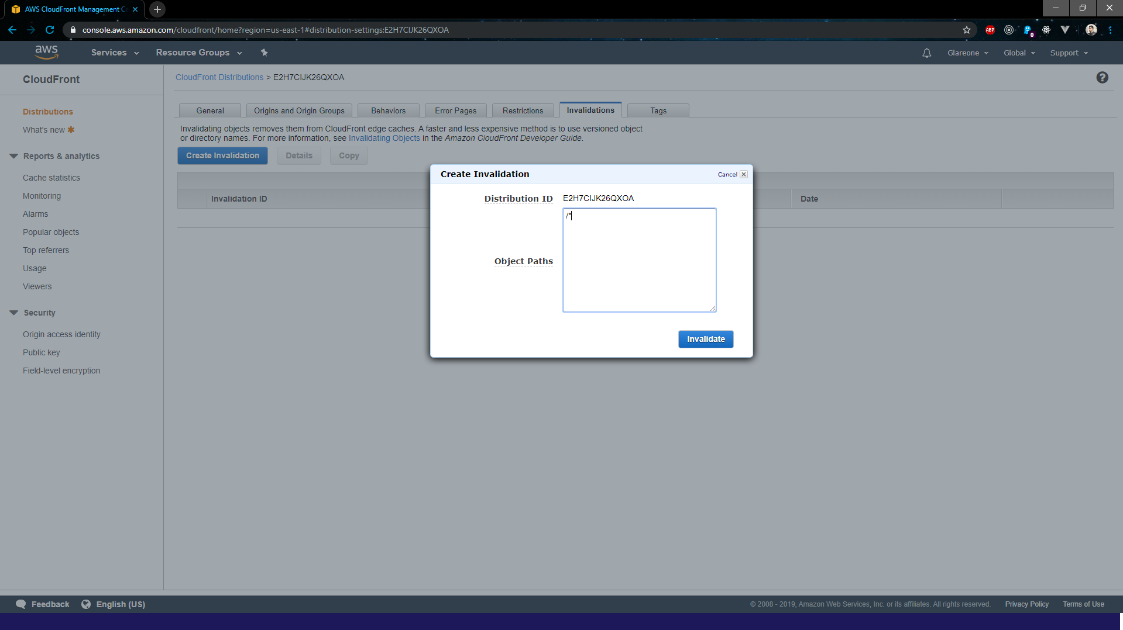This screenshot has width=1123, height=630.
Task: Select the Invalidations tab
Action: click(x=590, y=110)
